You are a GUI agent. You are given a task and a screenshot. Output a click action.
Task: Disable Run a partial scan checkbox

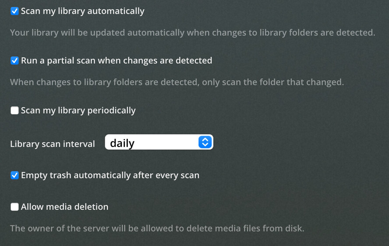pos(14,60)
